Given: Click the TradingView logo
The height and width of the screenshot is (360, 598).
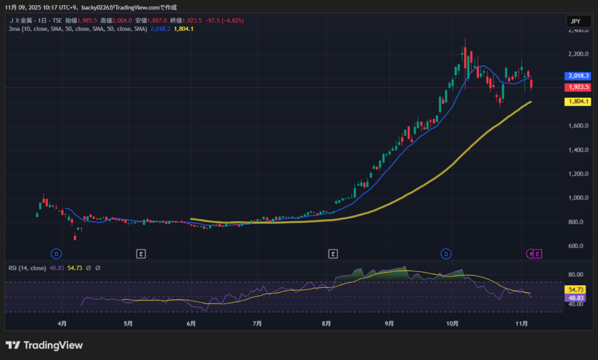Looking at the screenshot, I should coord(44,345).
